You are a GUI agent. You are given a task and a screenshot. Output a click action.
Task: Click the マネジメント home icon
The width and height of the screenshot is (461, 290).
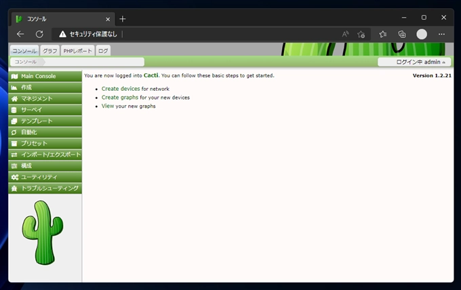click(14, 99)
